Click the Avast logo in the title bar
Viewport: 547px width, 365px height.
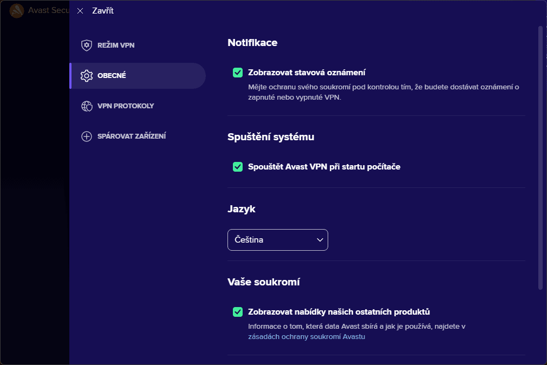pyautogui.click(x=17, y=11)
